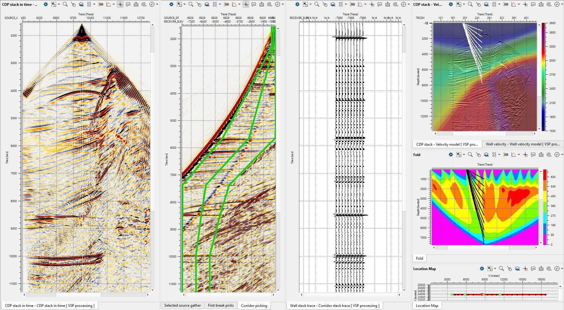This screenshot has width=564, height=310.
Task: Open Well velocity model tab
Action: [x=523, y=144]
